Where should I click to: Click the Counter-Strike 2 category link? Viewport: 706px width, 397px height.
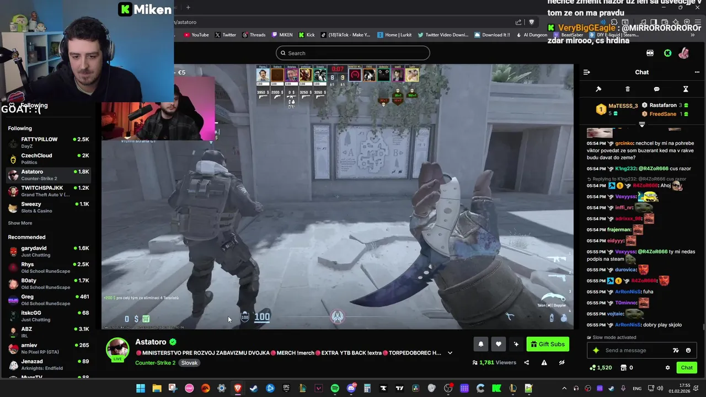pos(155,363)
